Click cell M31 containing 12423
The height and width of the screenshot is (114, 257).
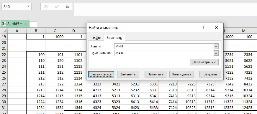click(x=243, y=108)
